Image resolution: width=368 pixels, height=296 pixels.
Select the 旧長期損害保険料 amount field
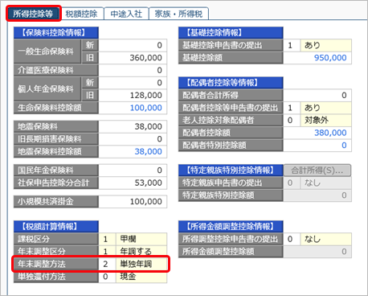(x=133, y=139)
